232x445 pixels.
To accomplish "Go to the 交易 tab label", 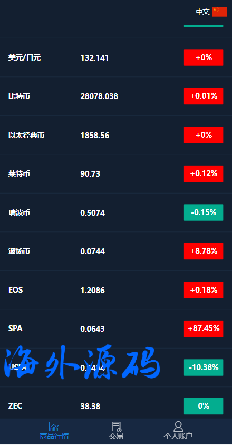I will [x=116, y=436].
